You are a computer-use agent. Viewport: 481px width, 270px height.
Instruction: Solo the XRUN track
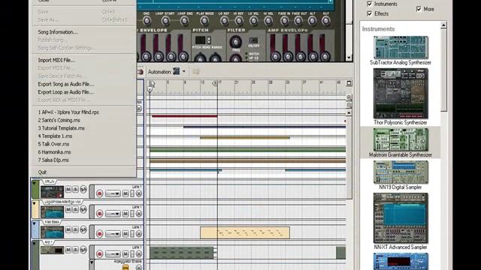pyautogui.click(x=75, y=190)
